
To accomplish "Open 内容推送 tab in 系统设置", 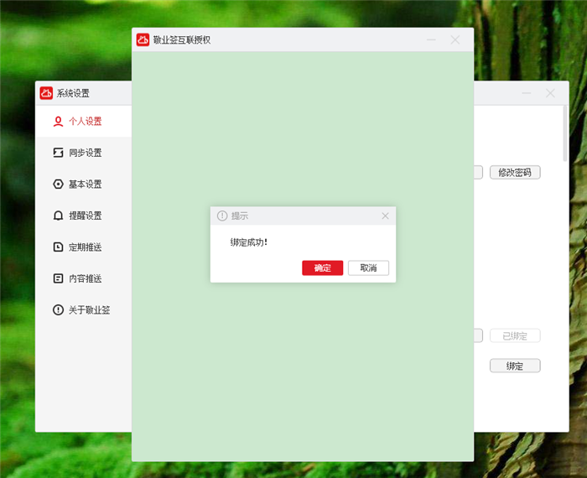I will 84,278.
